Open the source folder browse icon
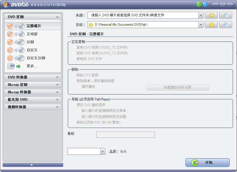Image resolution: width=237 pixels, height=172 pixels. tap(211, 15)
